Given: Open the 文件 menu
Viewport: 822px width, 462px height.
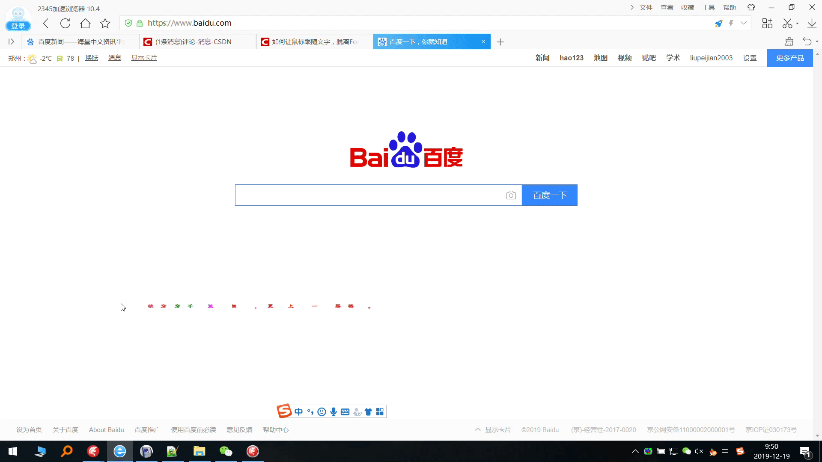Looking at the screenshot, I should tap(646, 8).
